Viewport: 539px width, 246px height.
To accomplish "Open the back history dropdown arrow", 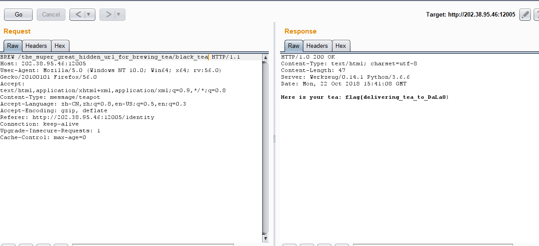I will 89,14.
